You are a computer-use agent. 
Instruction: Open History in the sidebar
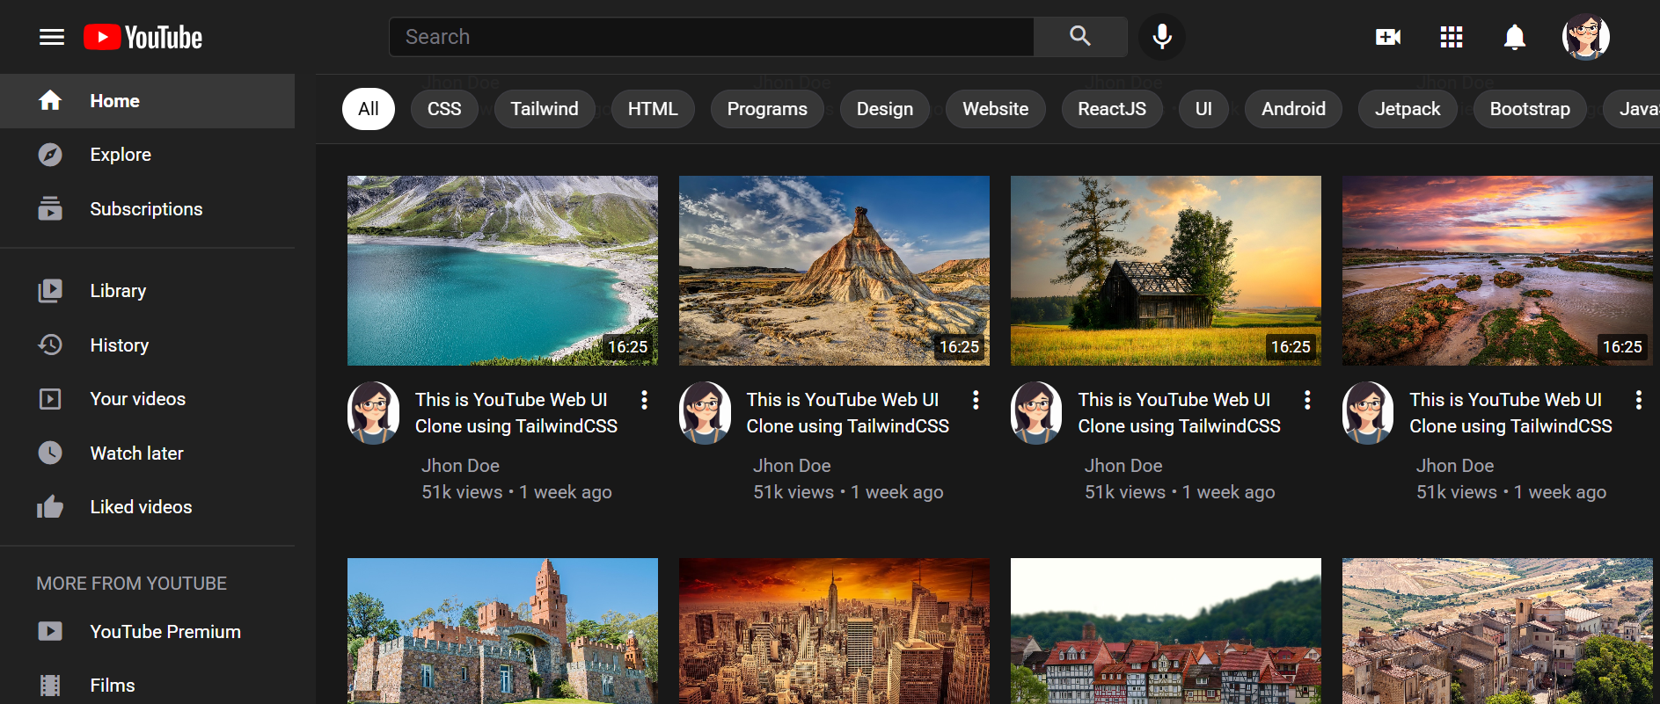(147, 345)
